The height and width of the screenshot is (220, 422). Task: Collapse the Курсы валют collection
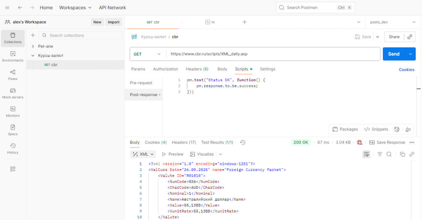point(33,56)
